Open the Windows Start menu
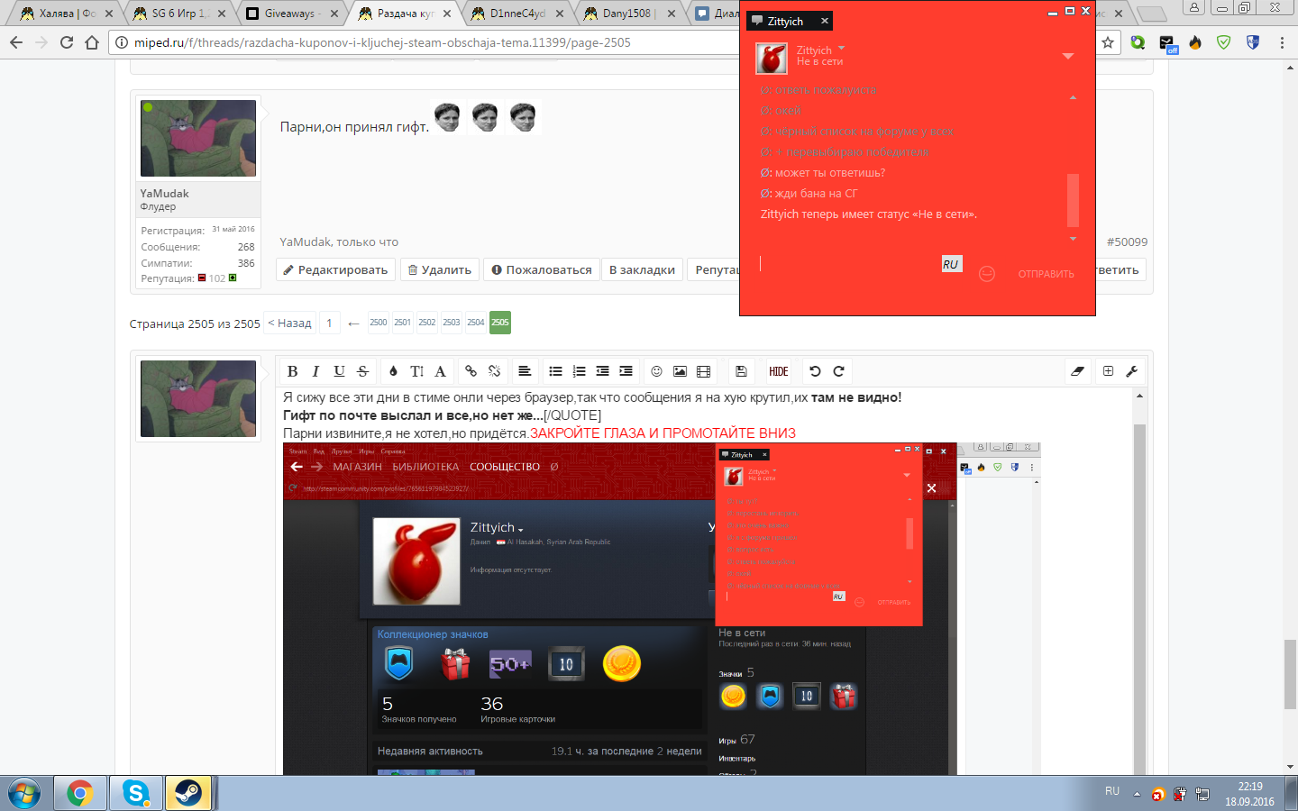 [24, 793]
